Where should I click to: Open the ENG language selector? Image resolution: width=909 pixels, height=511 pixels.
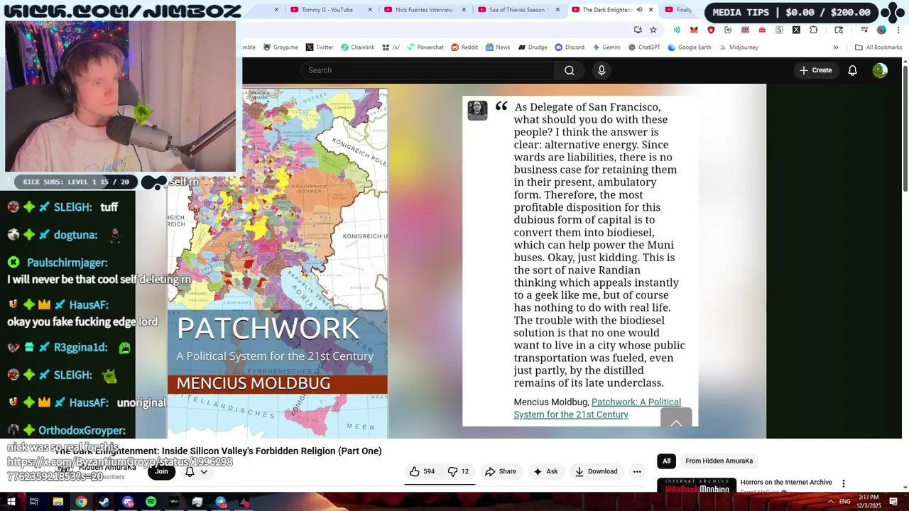[844, 502]
